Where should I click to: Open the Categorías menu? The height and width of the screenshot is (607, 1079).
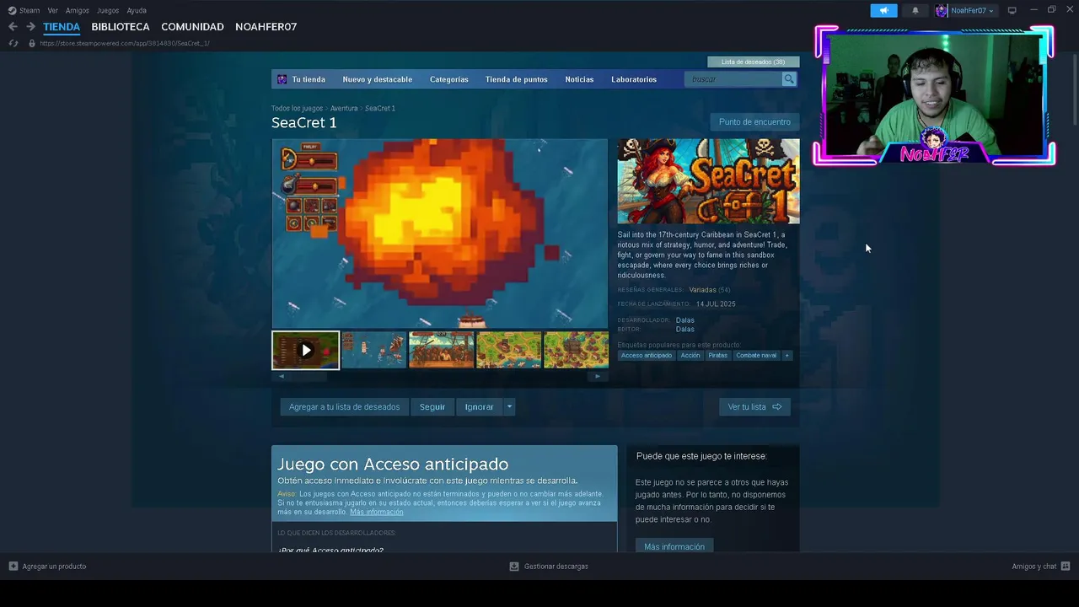coord(449,79)
